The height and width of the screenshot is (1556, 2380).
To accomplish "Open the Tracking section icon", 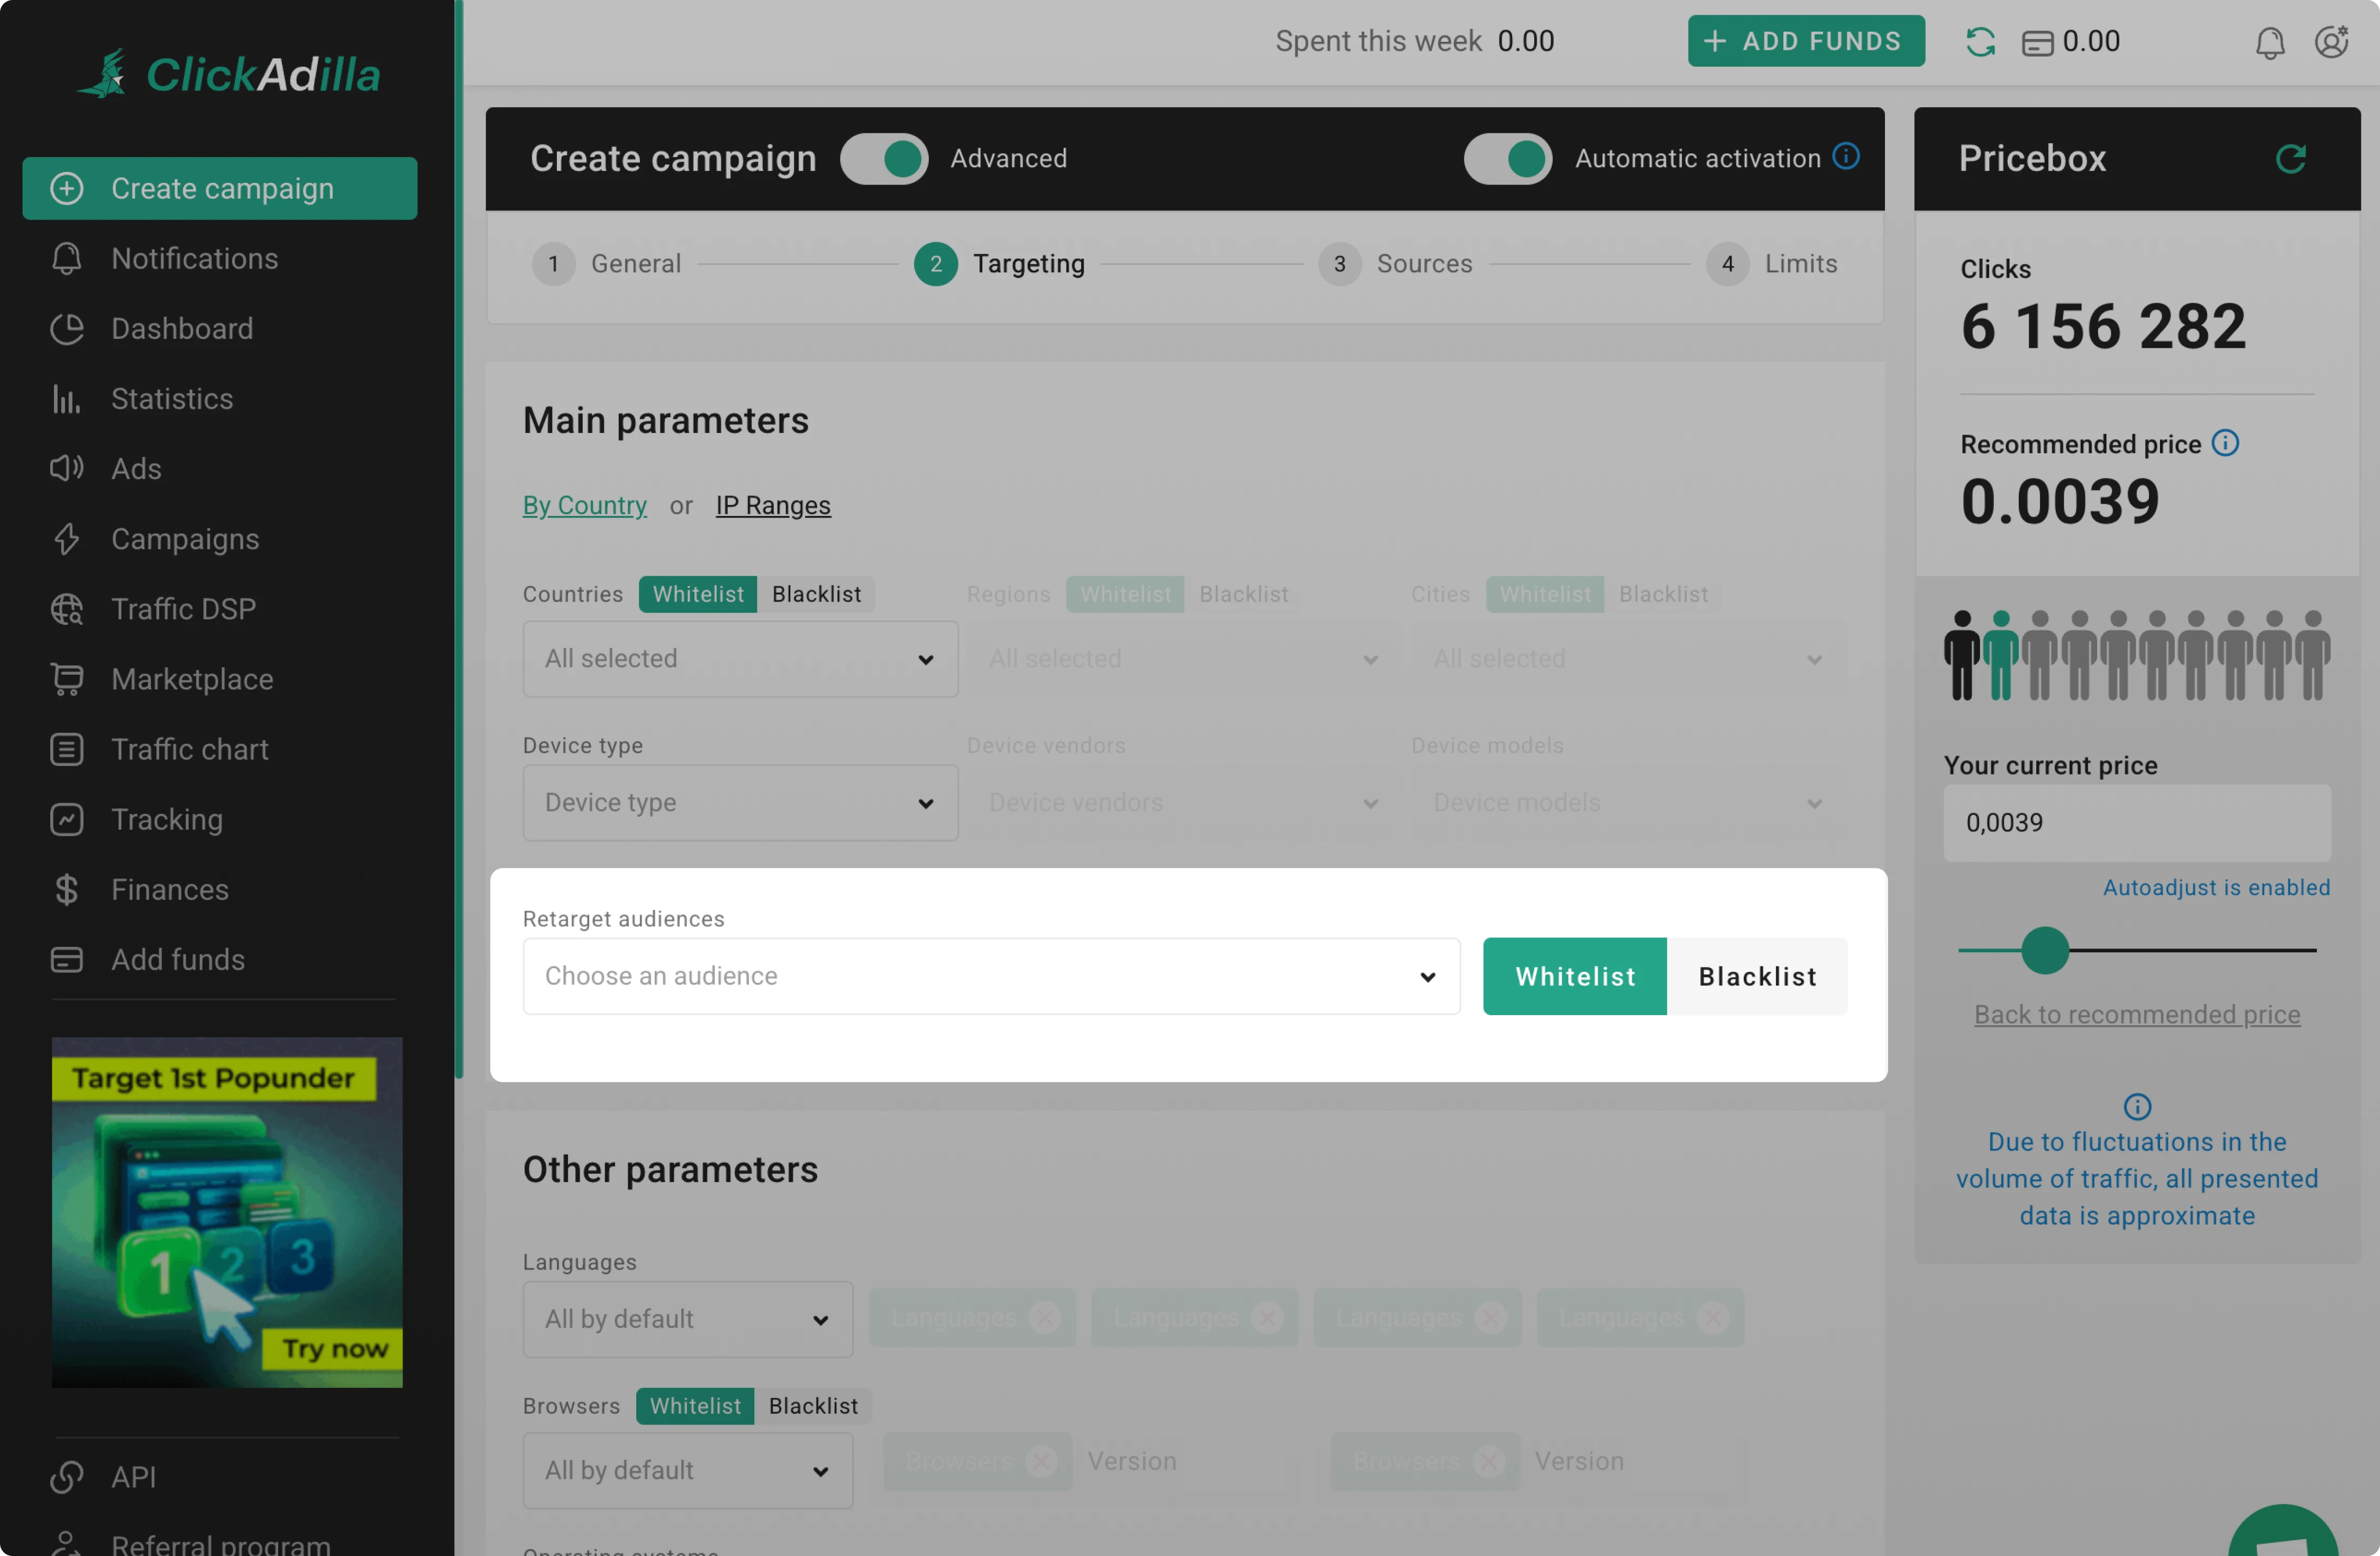I will tap(66, 818).
